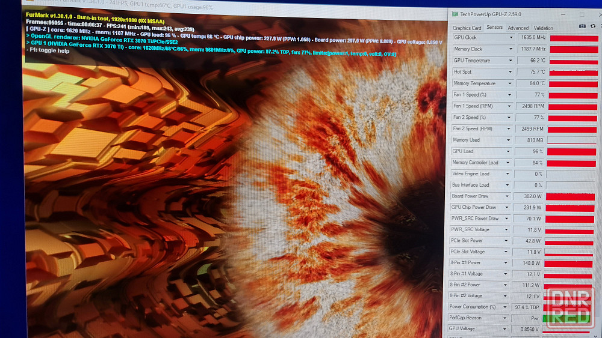The width and height of the screenshot is (602, 338).
Task: Expand the 8-Pin #1 Voltage dropdown
Action: point(505,274)
